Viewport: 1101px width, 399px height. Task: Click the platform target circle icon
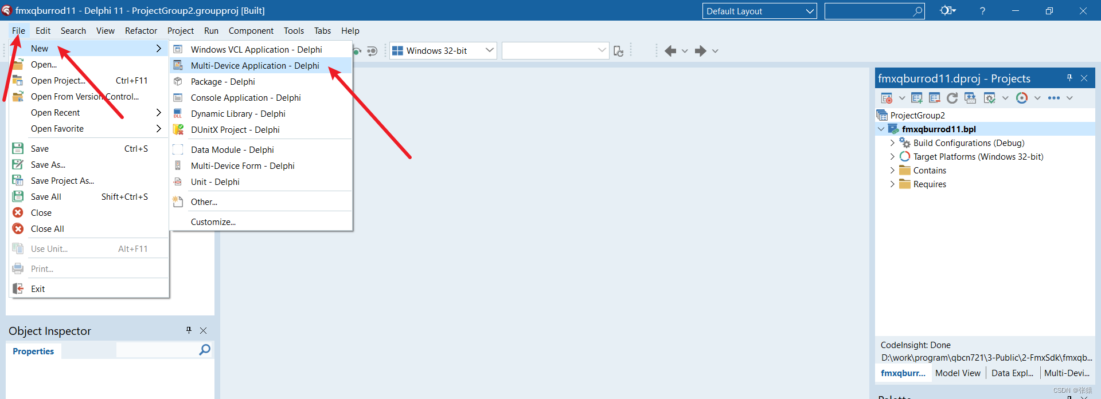[1022, 98]
